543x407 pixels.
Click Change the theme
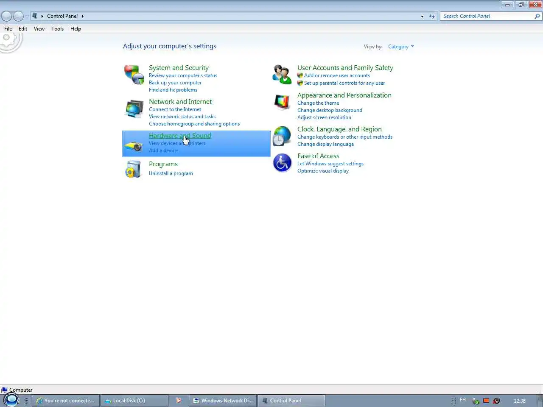coord(318,103)
